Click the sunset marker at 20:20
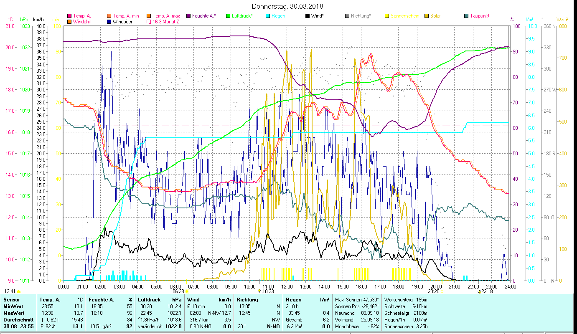577x334 pixels. tap(442, 291)
